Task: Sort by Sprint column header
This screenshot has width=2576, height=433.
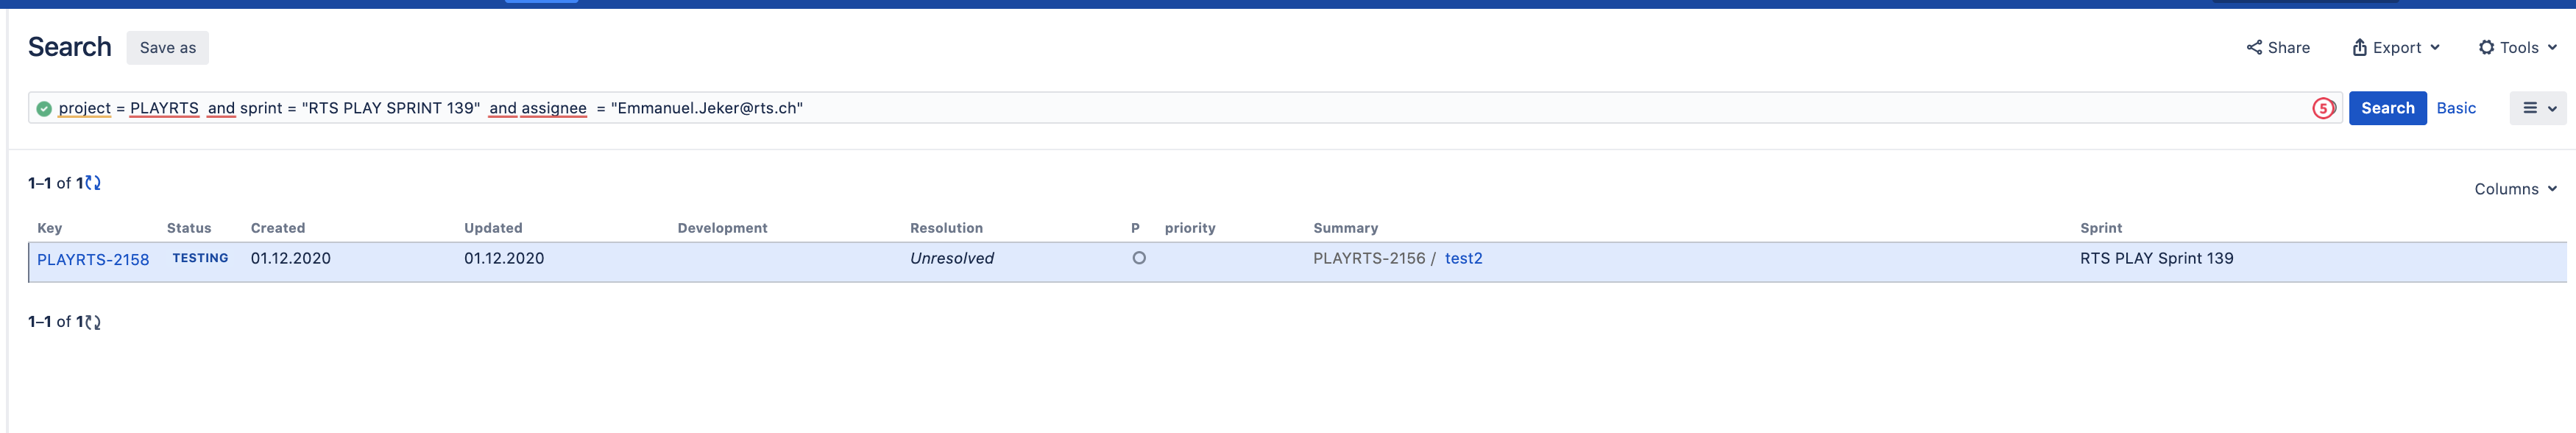Action: [2101, 228]
